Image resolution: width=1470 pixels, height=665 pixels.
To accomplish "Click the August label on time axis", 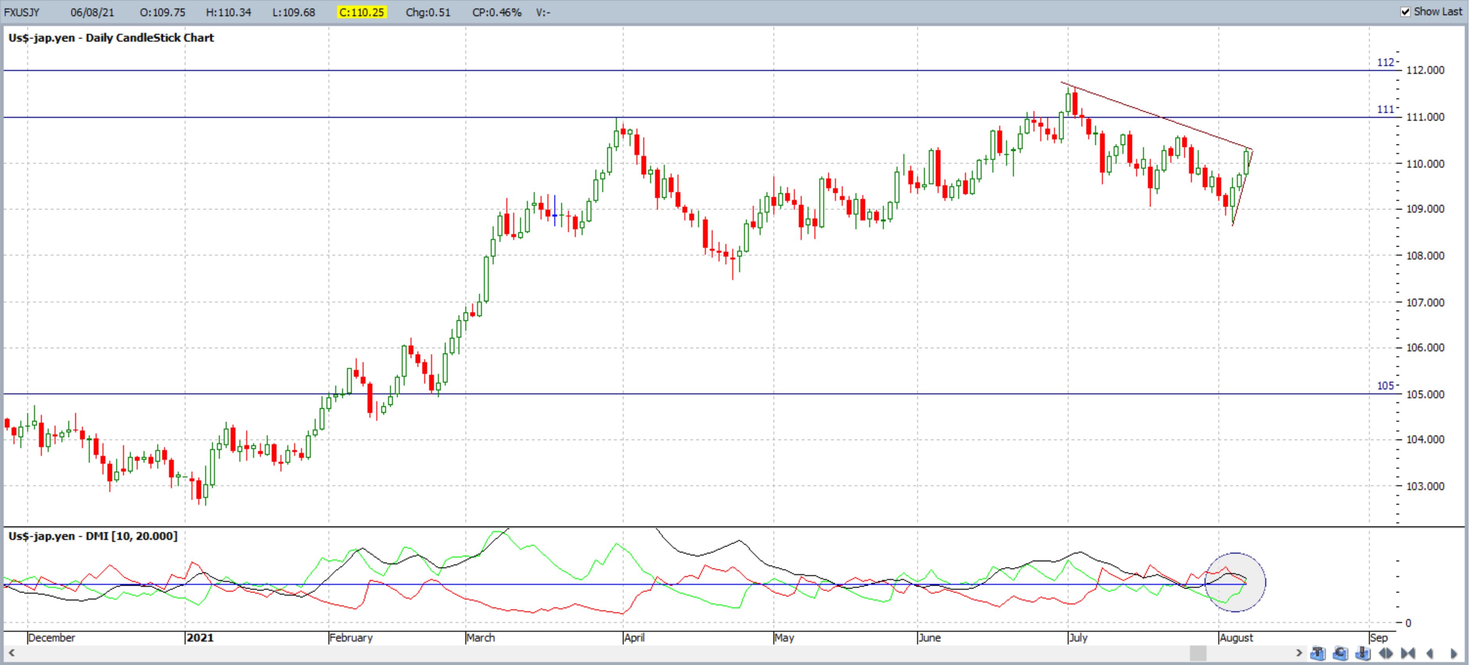I will (1236, 638).
